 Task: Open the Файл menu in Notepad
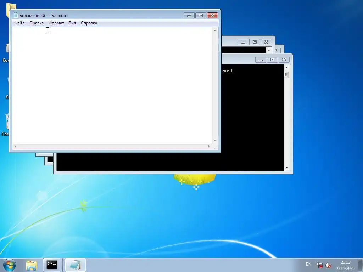(19, 23)
